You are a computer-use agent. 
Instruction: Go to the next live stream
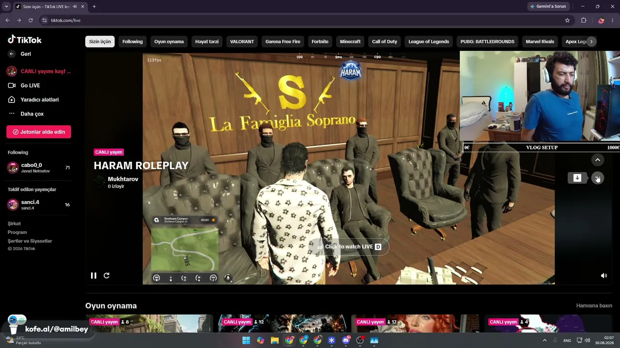[x=598, y=178]
